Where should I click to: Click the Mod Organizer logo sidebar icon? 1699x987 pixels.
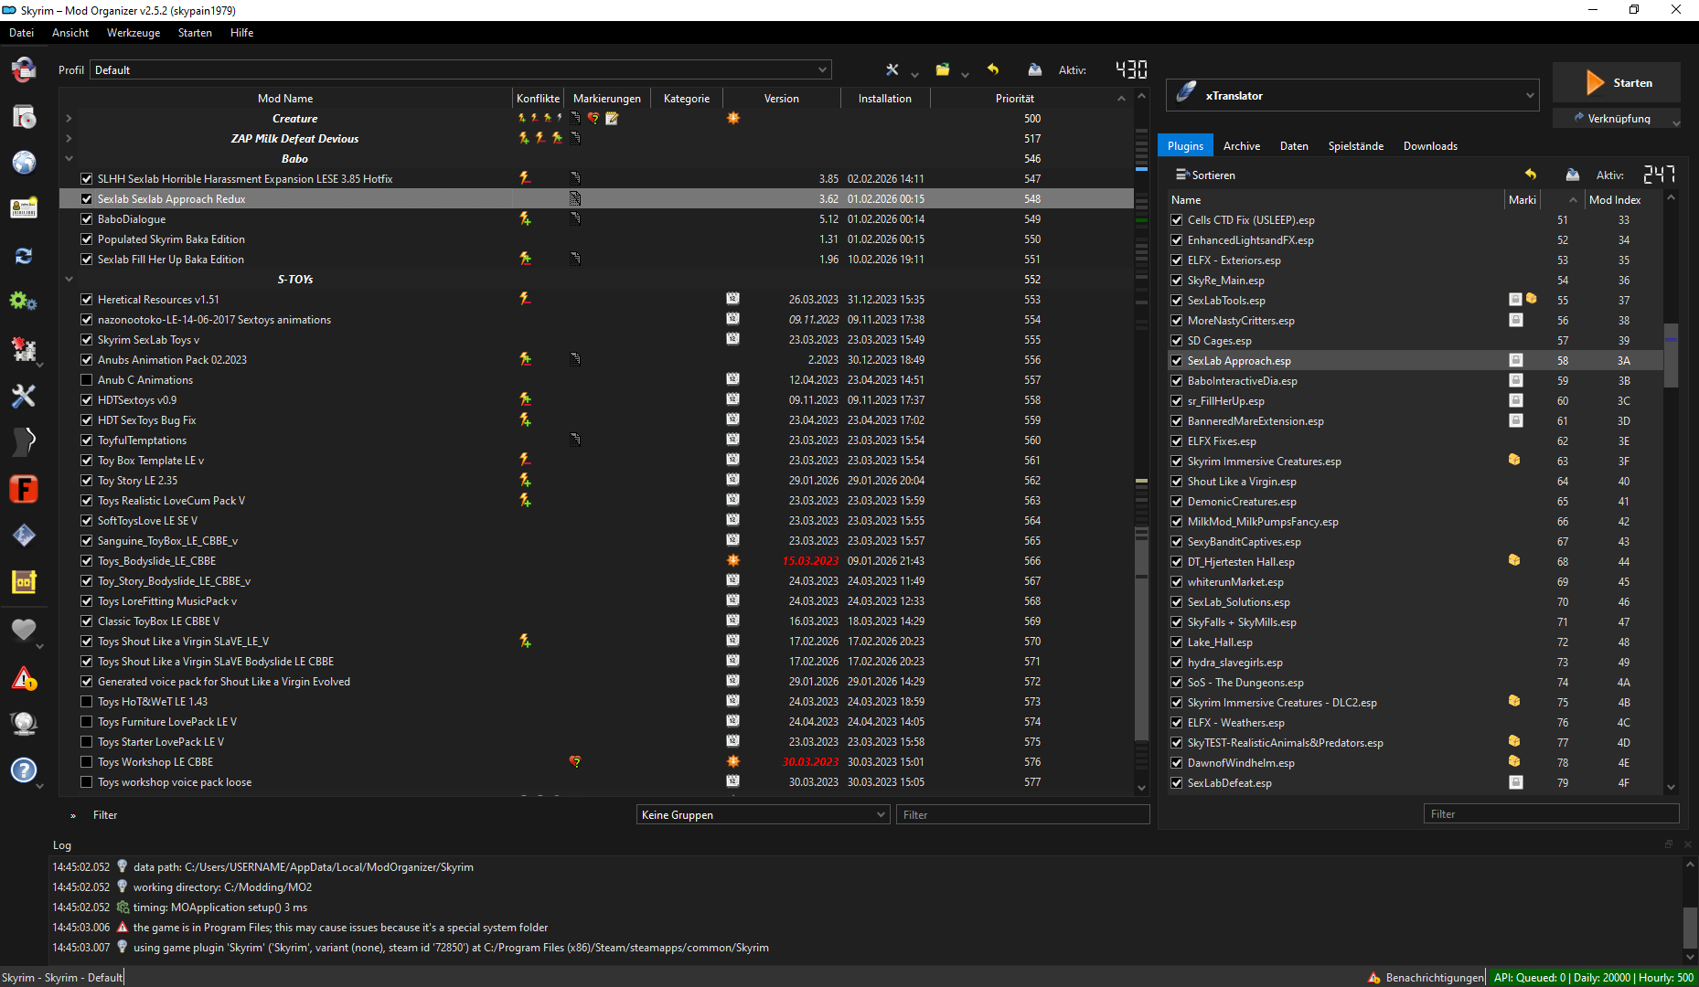[24, 69]
